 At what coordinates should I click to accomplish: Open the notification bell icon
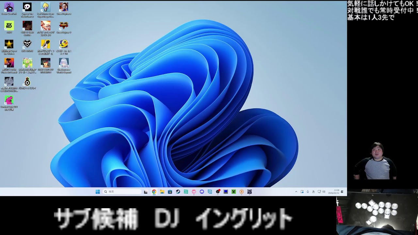pos(342,192)
